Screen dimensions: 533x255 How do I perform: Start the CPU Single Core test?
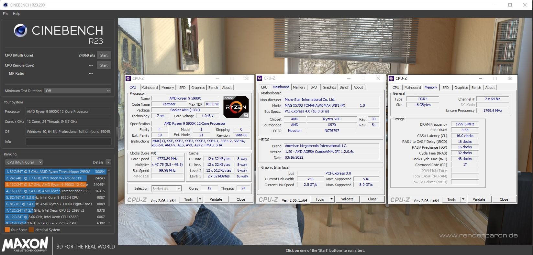pos(104,65)
